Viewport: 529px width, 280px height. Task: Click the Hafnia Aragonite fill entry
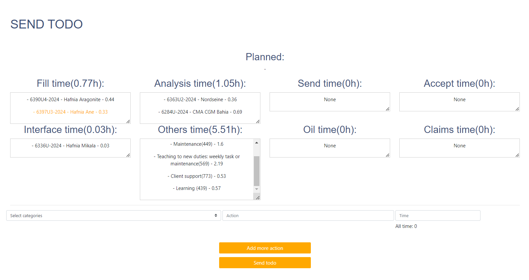click(x=70, y=100)
